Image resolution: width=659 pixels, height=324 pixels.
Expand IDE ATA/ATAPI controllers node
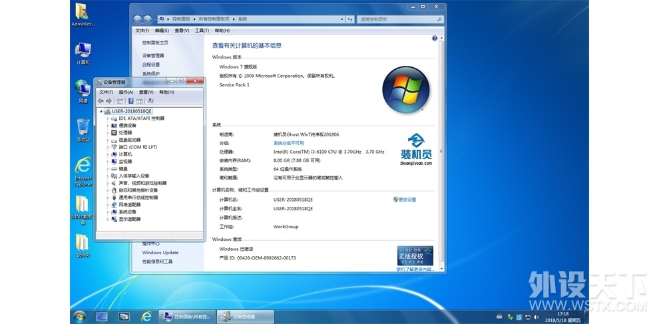point(108,118)
